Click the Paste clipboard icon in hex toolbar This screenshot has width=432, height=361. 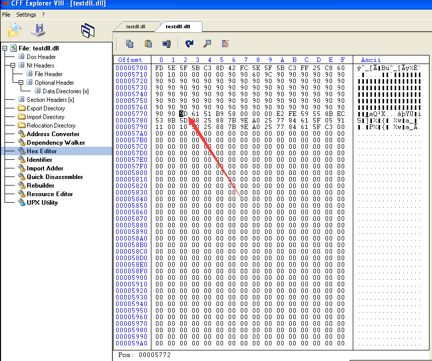point(148,44)
